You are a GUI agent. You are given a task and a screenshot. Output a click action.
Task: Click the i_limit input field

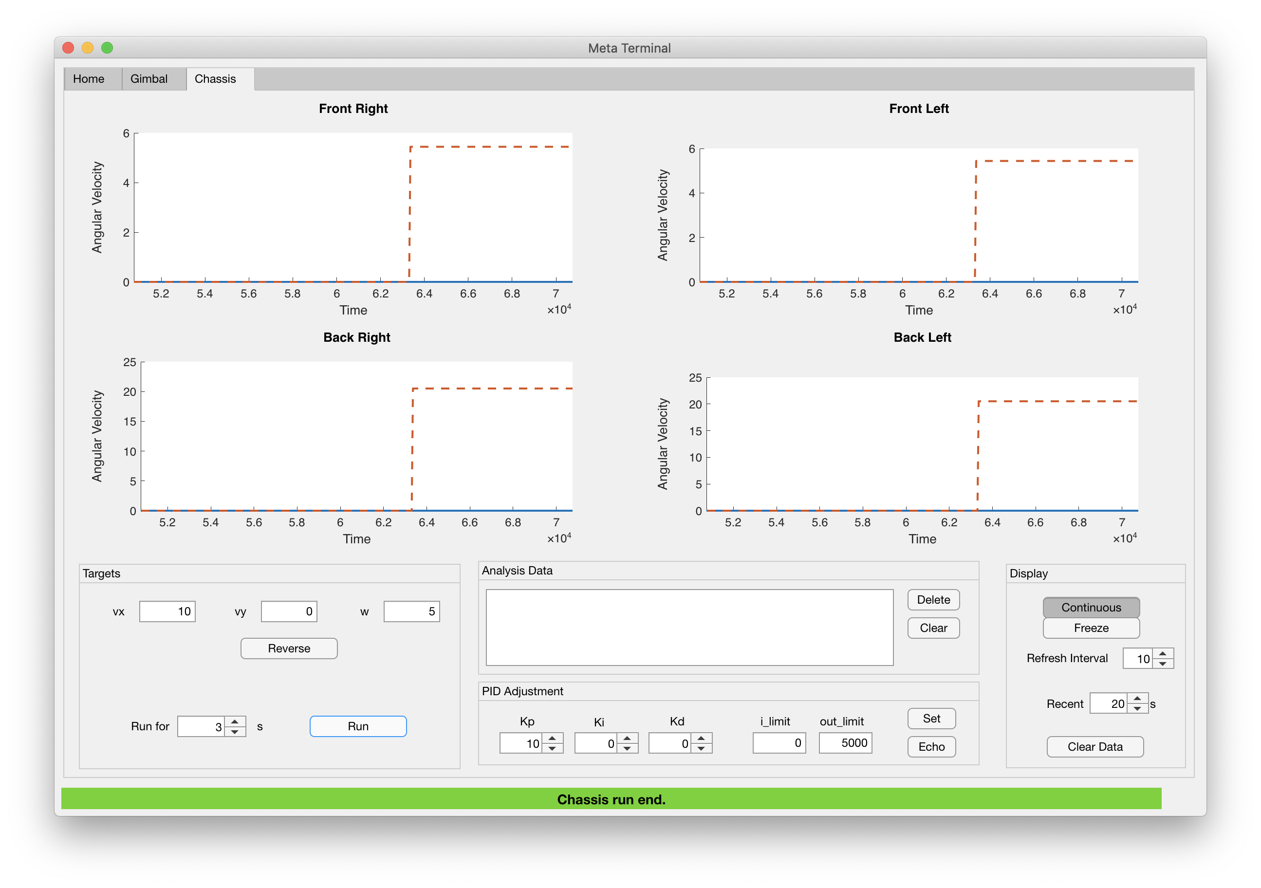(779, 742)
